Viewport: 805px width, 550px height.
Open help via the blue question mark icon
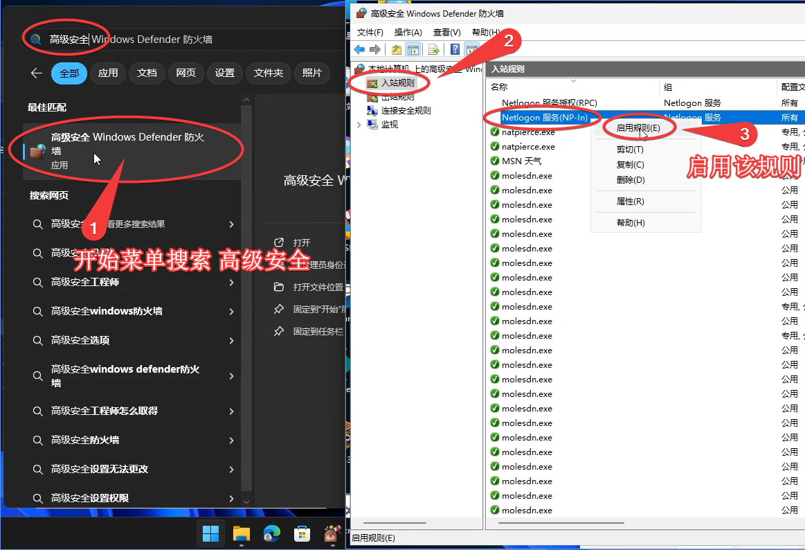tap(455, 49)
